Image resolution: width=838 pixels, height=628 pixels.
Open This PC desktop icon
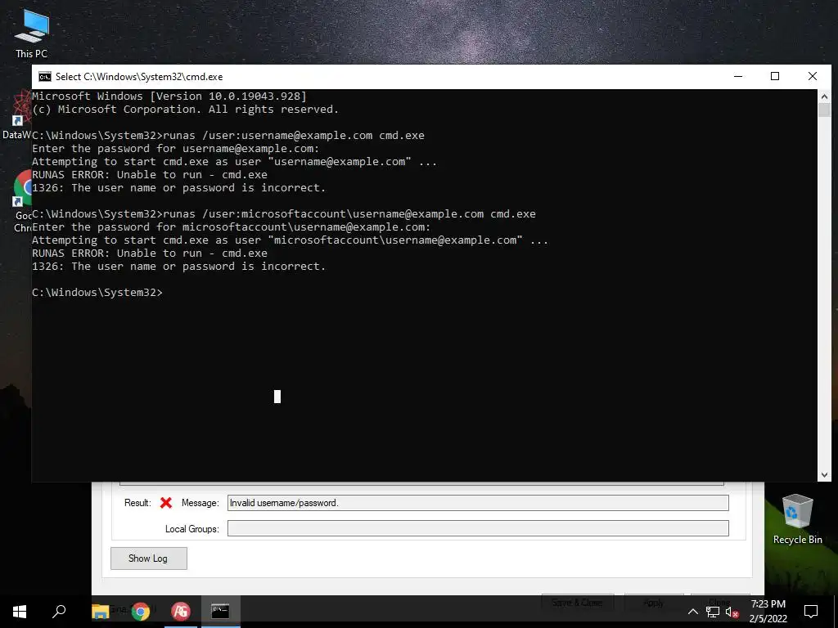click(x=32, y=33)
